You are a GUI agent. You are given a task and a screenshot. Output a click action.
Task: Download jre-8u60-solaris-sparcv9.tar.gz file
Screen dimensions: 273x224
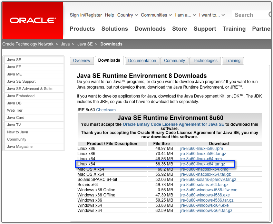tap(208, 180)
